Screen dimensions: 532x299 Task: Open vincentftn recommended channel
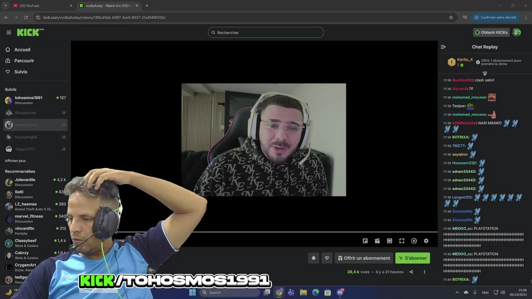(35, 231)
